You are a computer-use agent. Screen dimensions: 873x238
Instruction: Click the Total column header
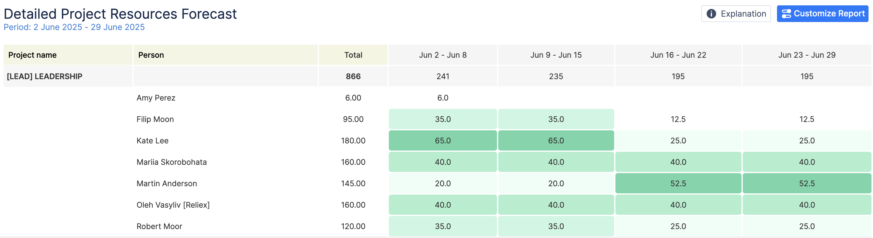353,55
